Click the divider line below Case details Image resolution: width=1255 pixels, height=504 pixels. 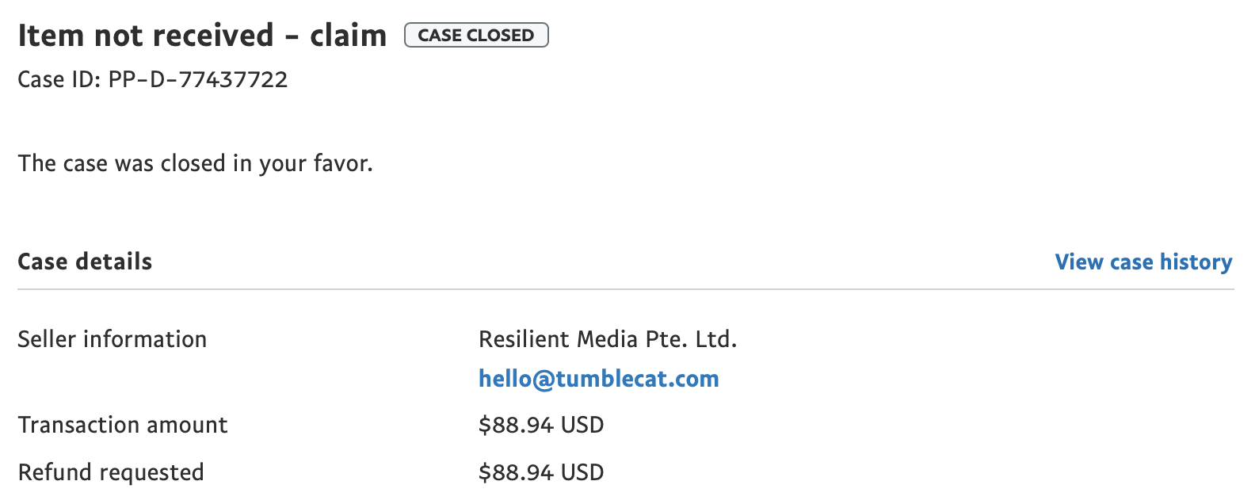tap(626, 289)
